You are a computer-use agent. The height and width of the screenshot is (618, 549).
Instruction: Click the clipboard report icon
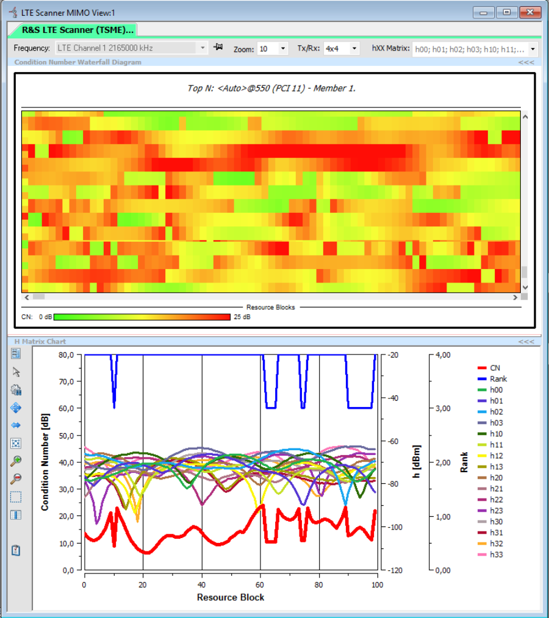[15, 550]
